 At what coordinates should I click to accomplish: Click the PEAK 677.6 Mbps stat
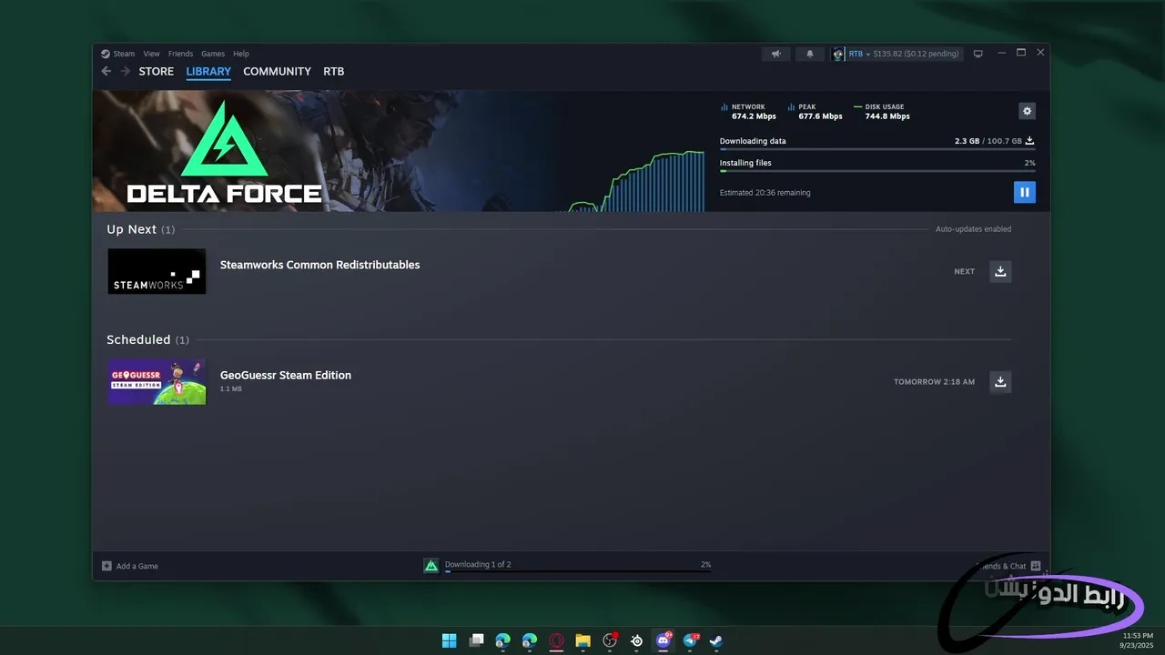pyautogui.click(x=815, y=111)
